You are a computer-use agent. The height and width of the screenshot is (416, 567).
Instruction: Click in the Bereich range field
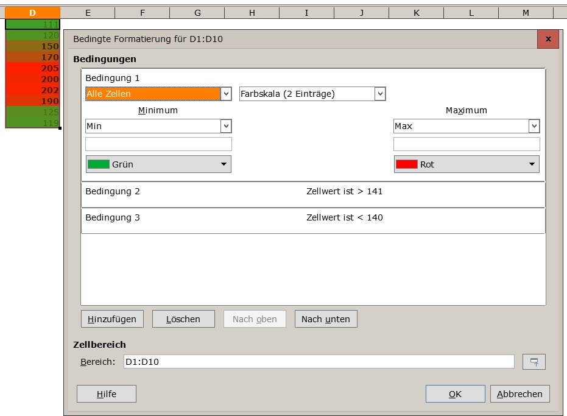point(319,362)
